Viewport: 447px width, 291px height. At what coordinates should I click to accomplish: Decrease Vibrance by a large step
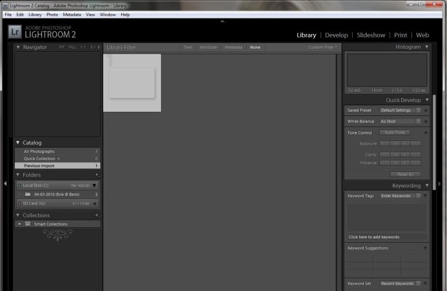[384, 163]
